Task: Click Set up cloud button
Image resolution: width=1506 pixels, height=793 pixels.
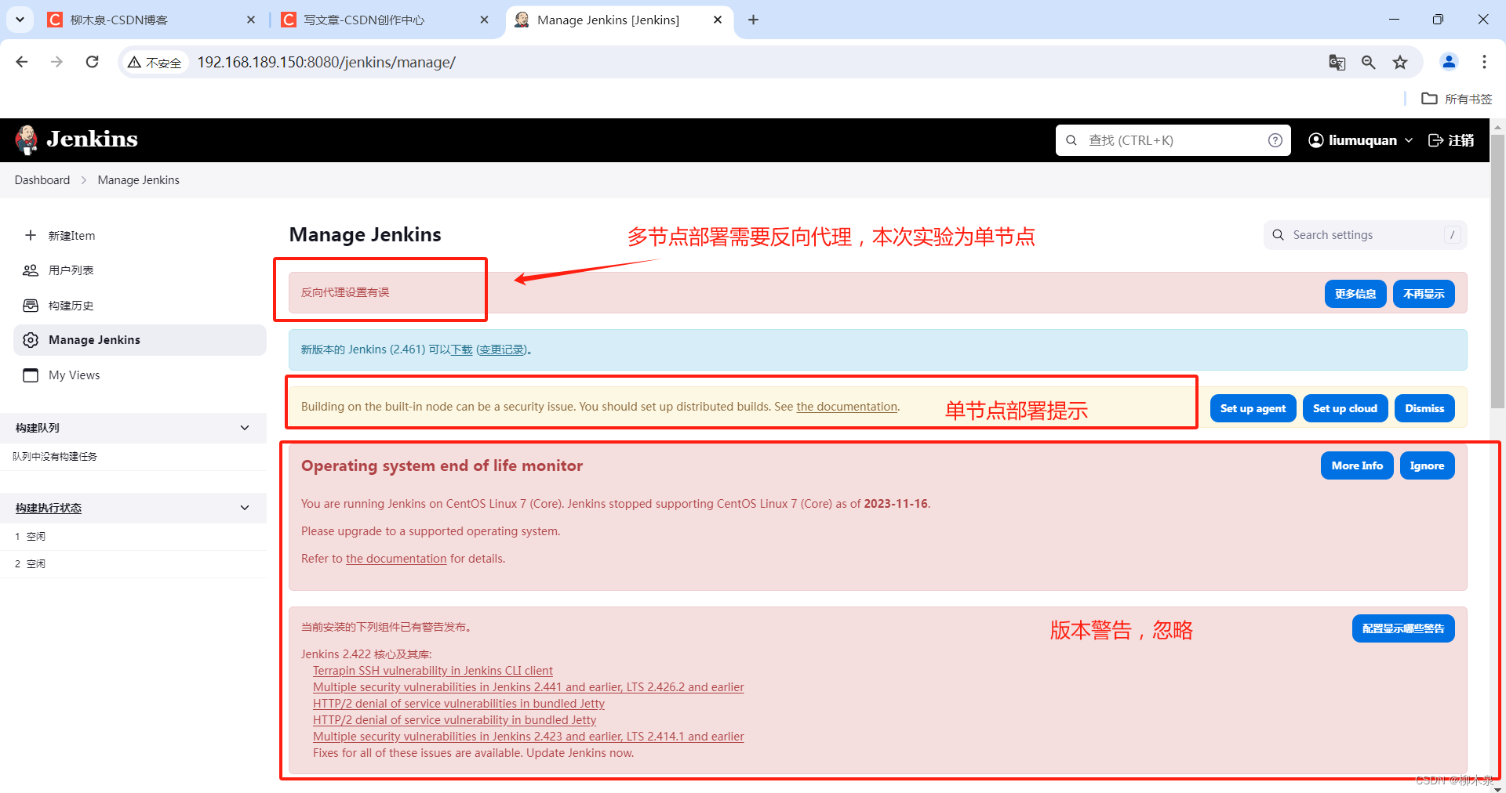Action: 1345,408
